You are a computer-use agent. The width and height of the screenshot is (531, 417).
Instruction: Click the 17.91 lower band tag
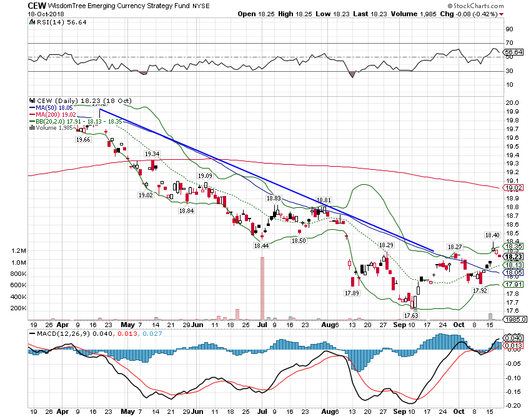(x=514, y=285)
